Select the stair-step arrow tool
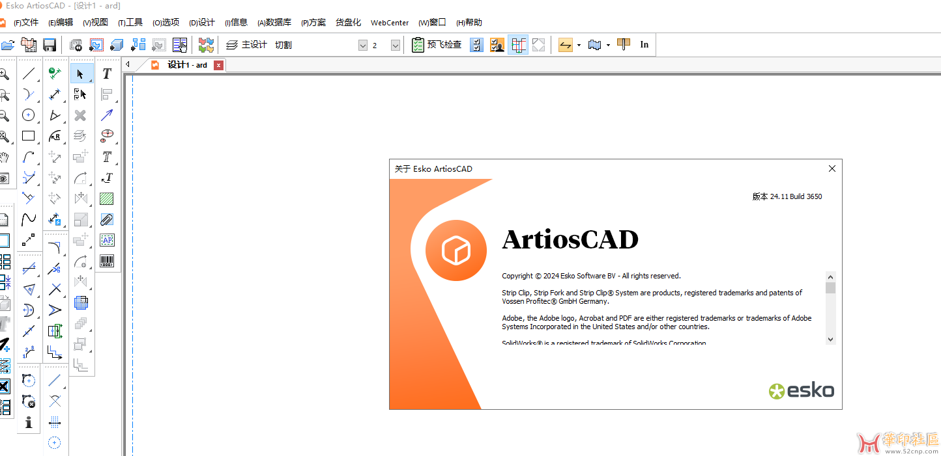The image size is (941, 456). 55,351
